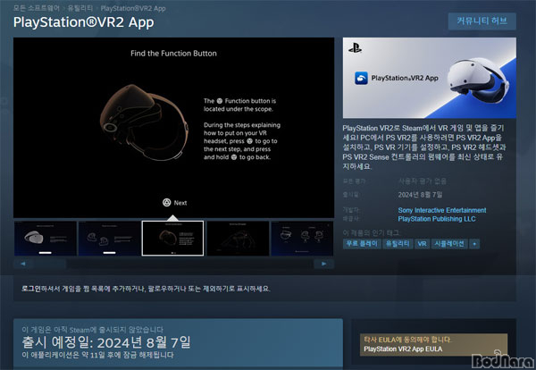Screen dimensions: 536x370
Task: Click the plus button to add tags
Action: point(474,244)
